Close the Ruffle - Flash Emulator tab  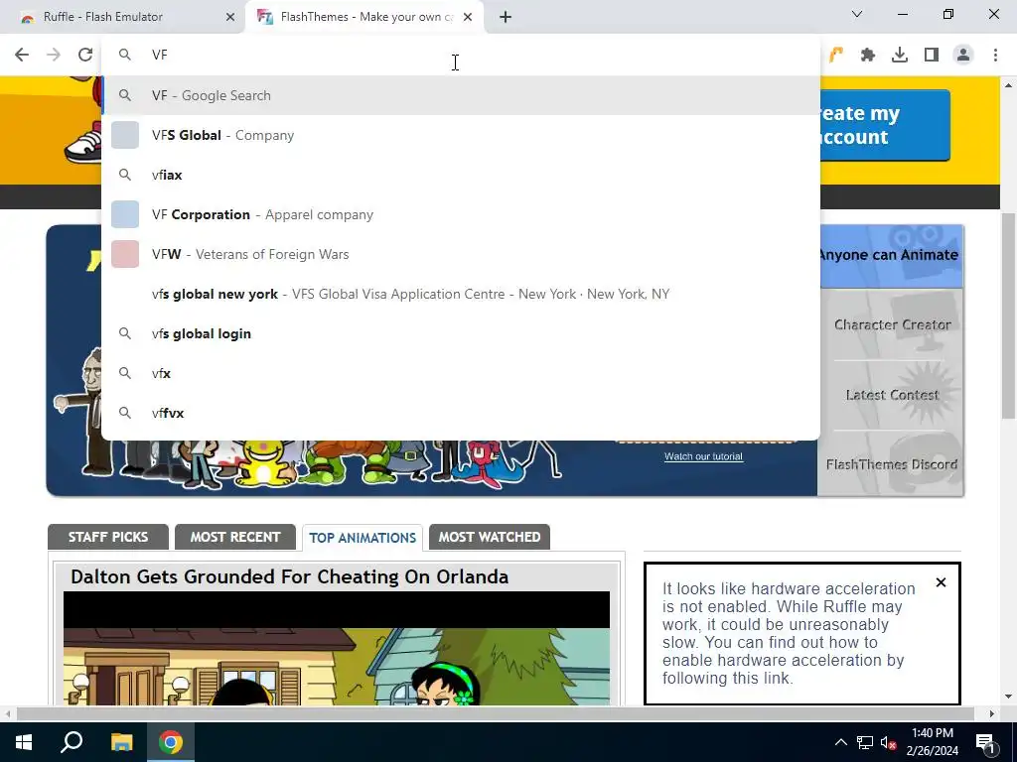[x=230, y=17]
